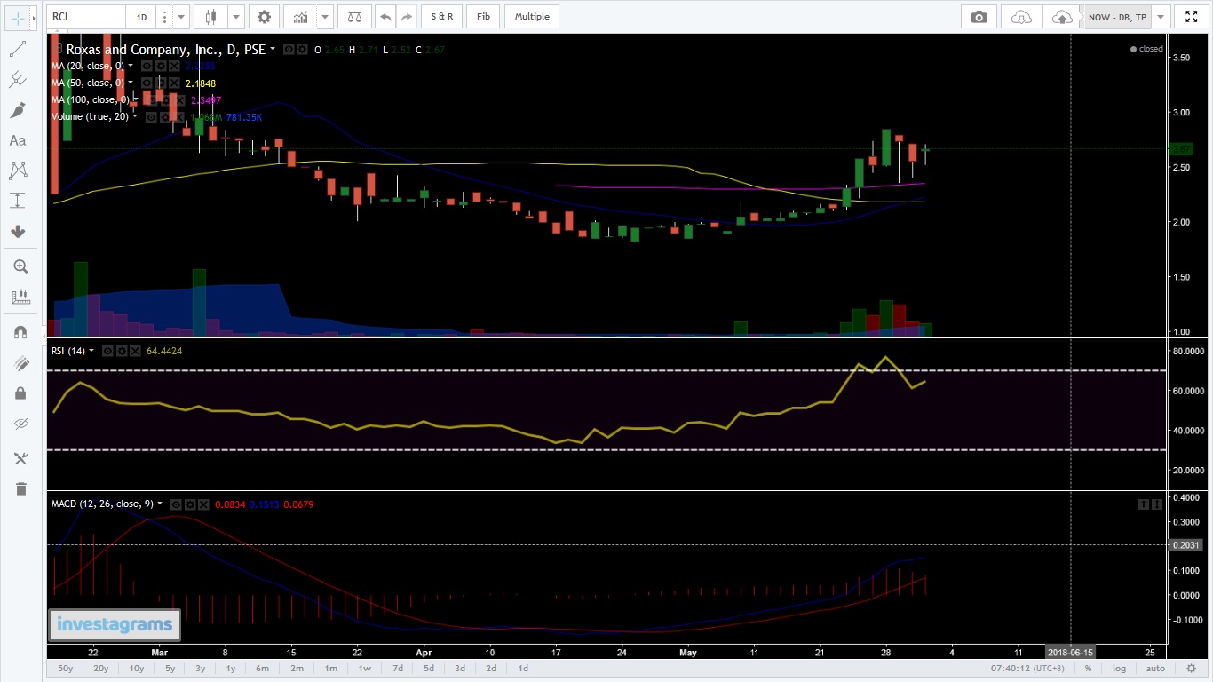Hide the MACD indicator with eye icon
This screenshot has height=682, width=1213.
176,504
